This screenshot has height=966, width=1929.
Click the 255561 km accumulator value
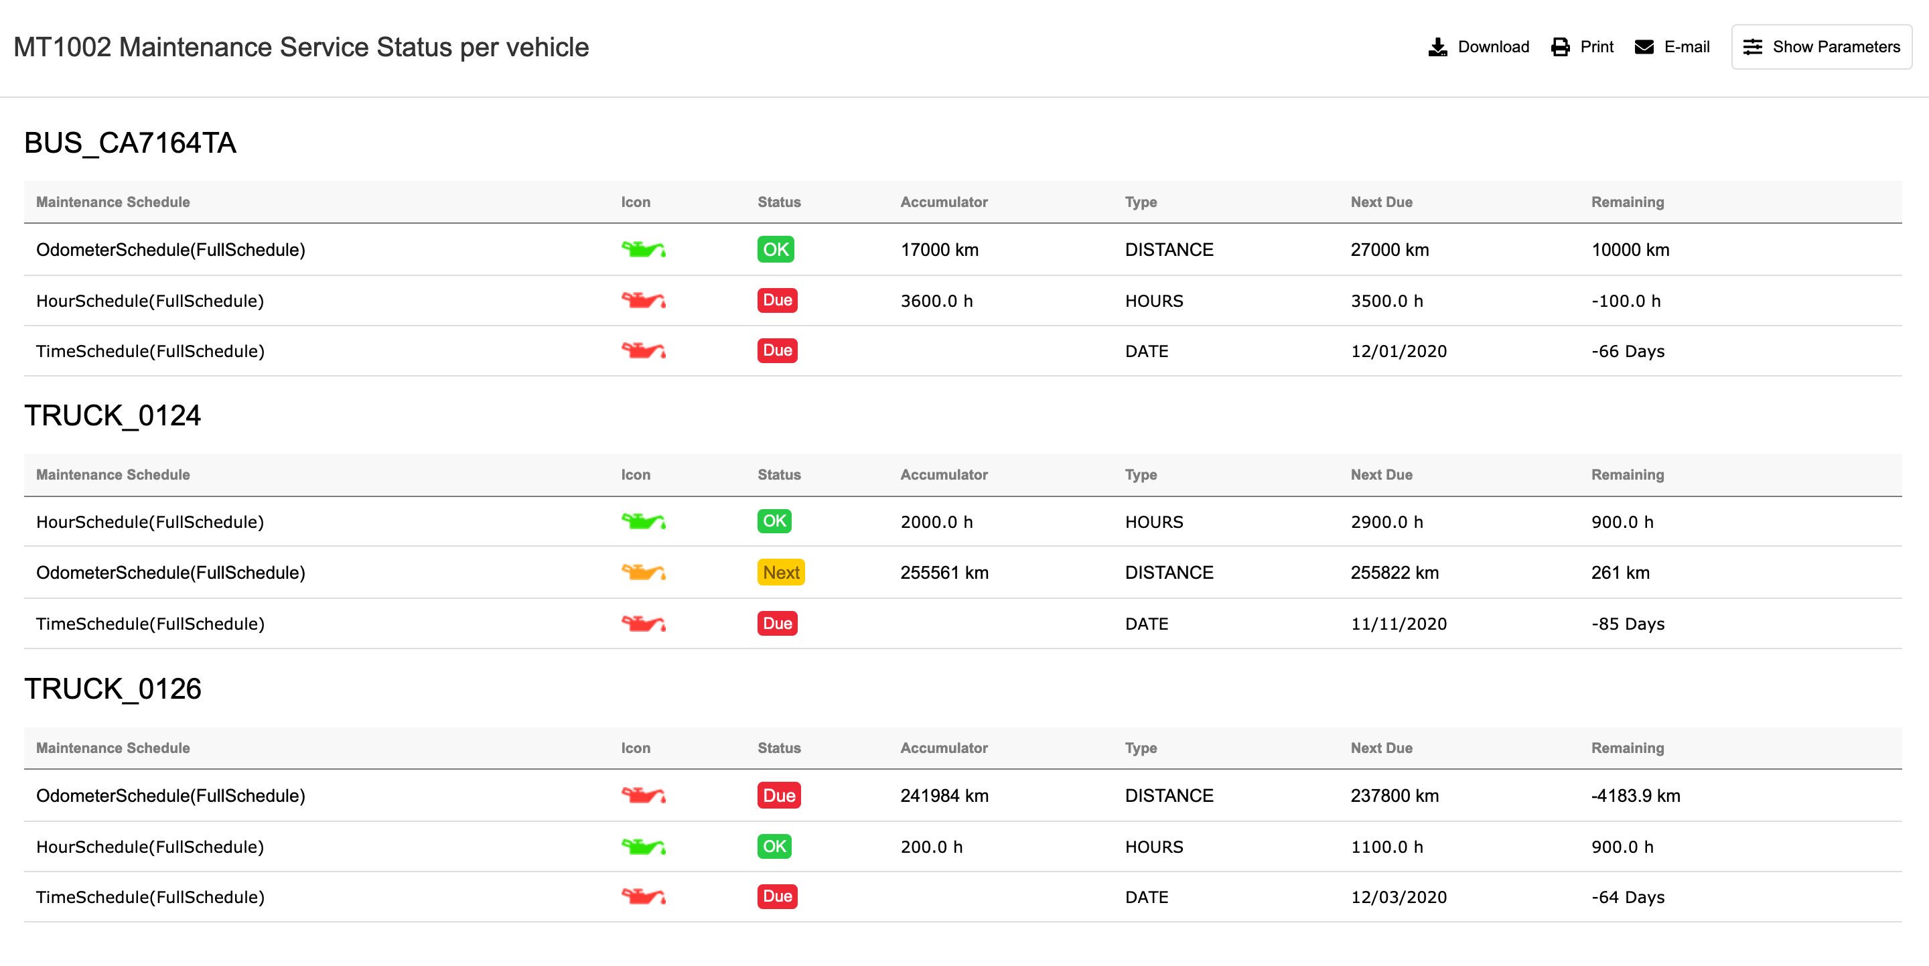pyautogui.click(x=944, y=572)
